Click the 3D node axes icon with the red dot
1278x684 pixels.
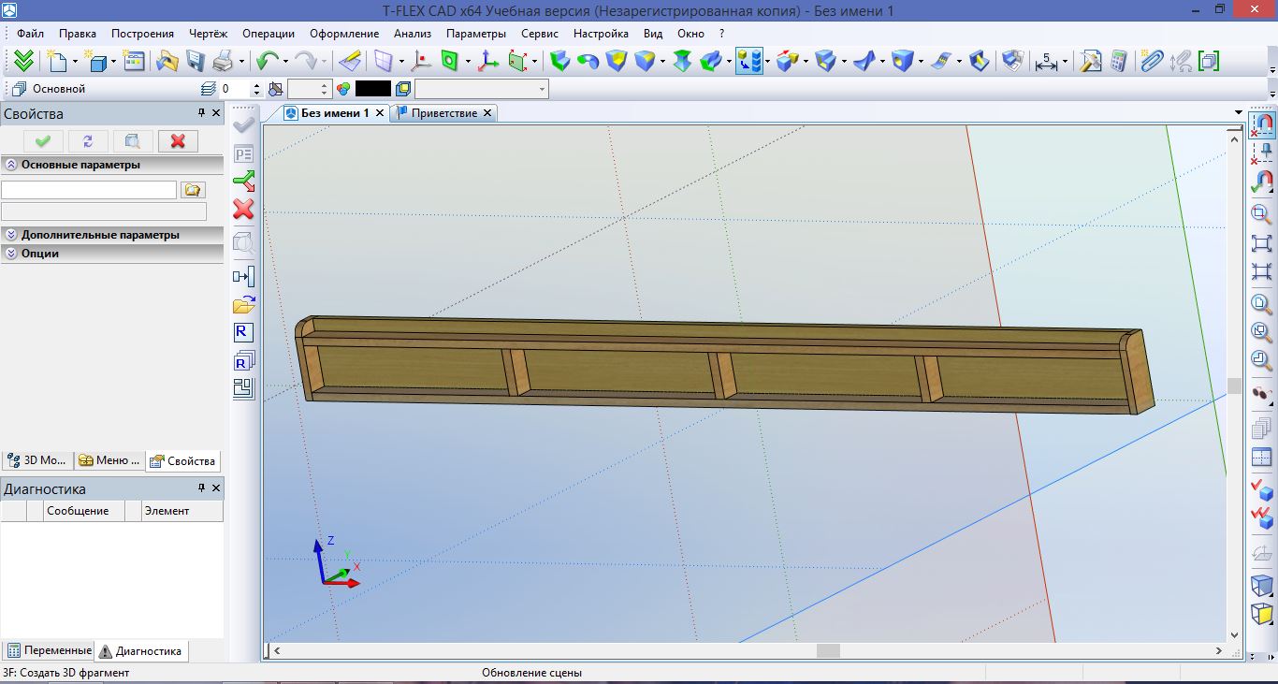pyautogui.click(x=422, y=62)
